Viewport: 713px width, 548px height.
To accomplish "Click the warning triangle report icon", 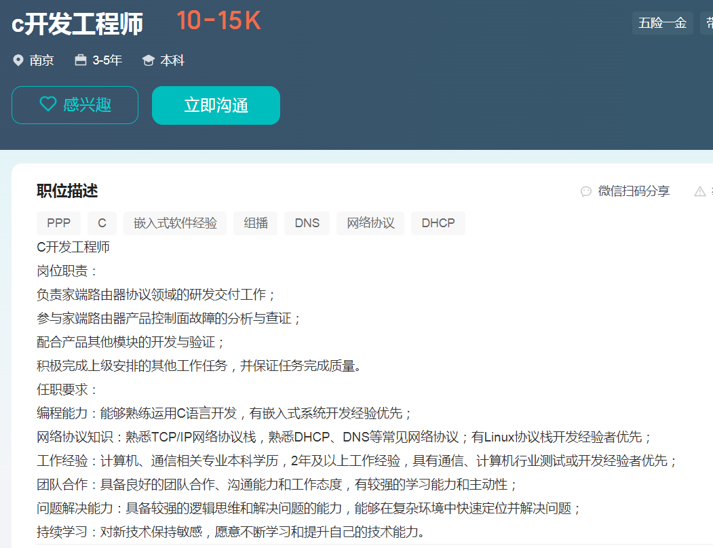I will click(700, 191).
